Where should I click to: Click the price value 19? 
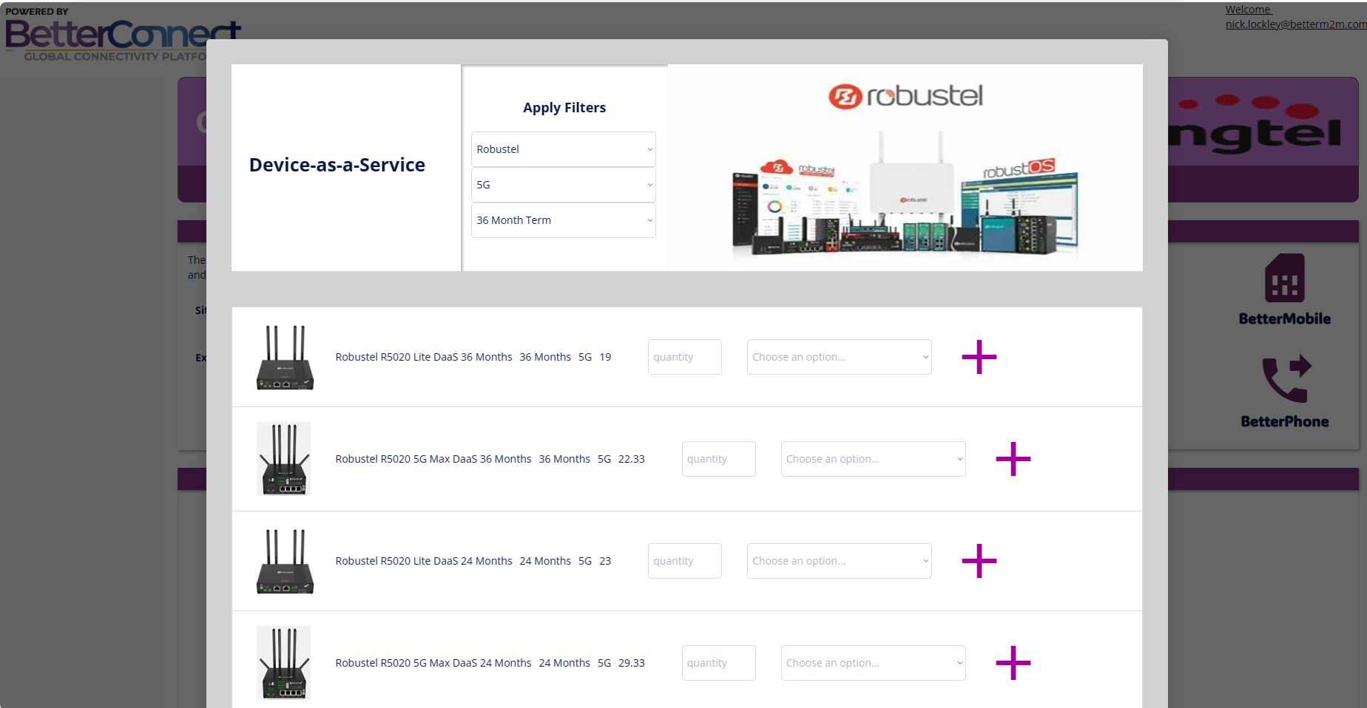tap(605, 357)
